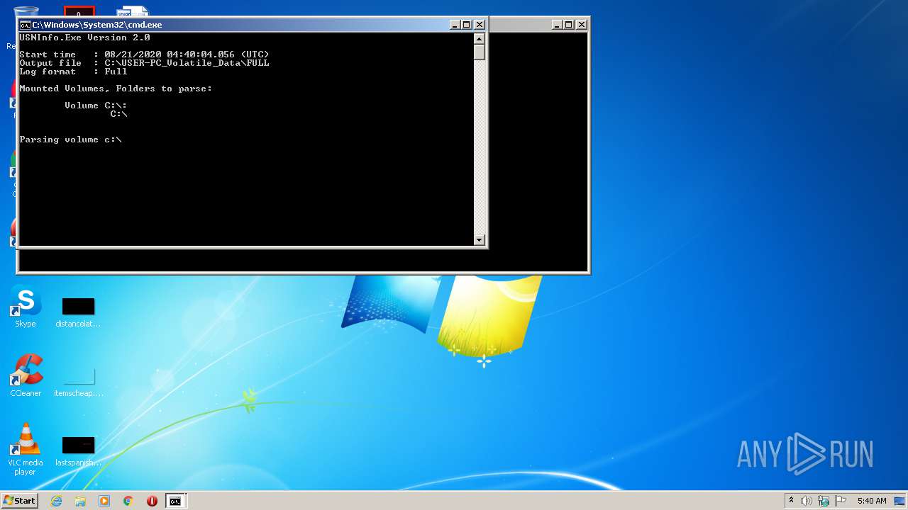Screen dimensions: 908x510
Task: Close the background console window
Action: [x=582, y=25]
